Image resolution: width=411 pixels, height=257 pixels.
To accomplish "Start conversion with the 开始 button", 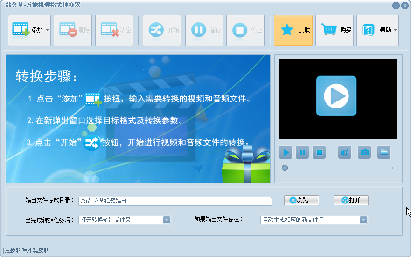I will [x=162, y=30].
